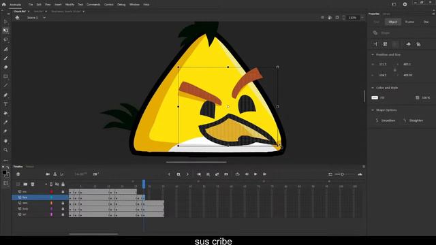Select the Eraser tool
The height and width of the screenshot is (245, 436).
5,67
